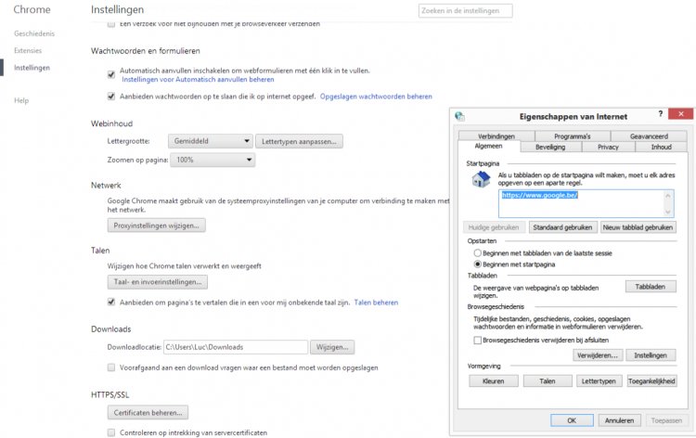
Task: Close the Eigenschappen van Internet dialog
Action: [x=679, y=114]
